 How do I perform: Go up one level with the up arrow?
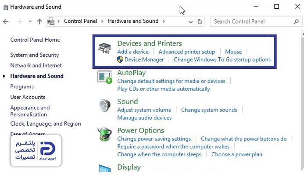point(40,21)
